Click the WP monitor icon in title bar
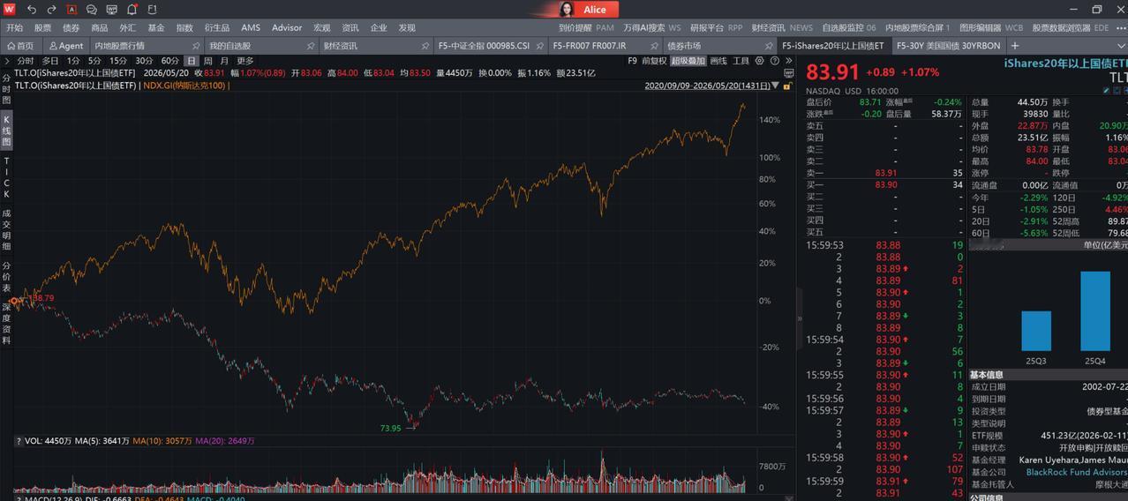This screenshot has width=1128, height=501. point(112,10)
